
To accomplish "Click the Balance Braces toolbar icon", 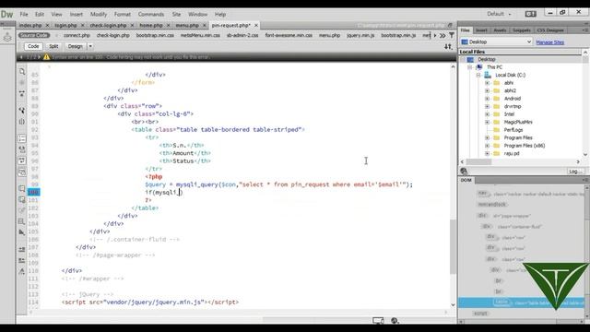I will point(22,122).
